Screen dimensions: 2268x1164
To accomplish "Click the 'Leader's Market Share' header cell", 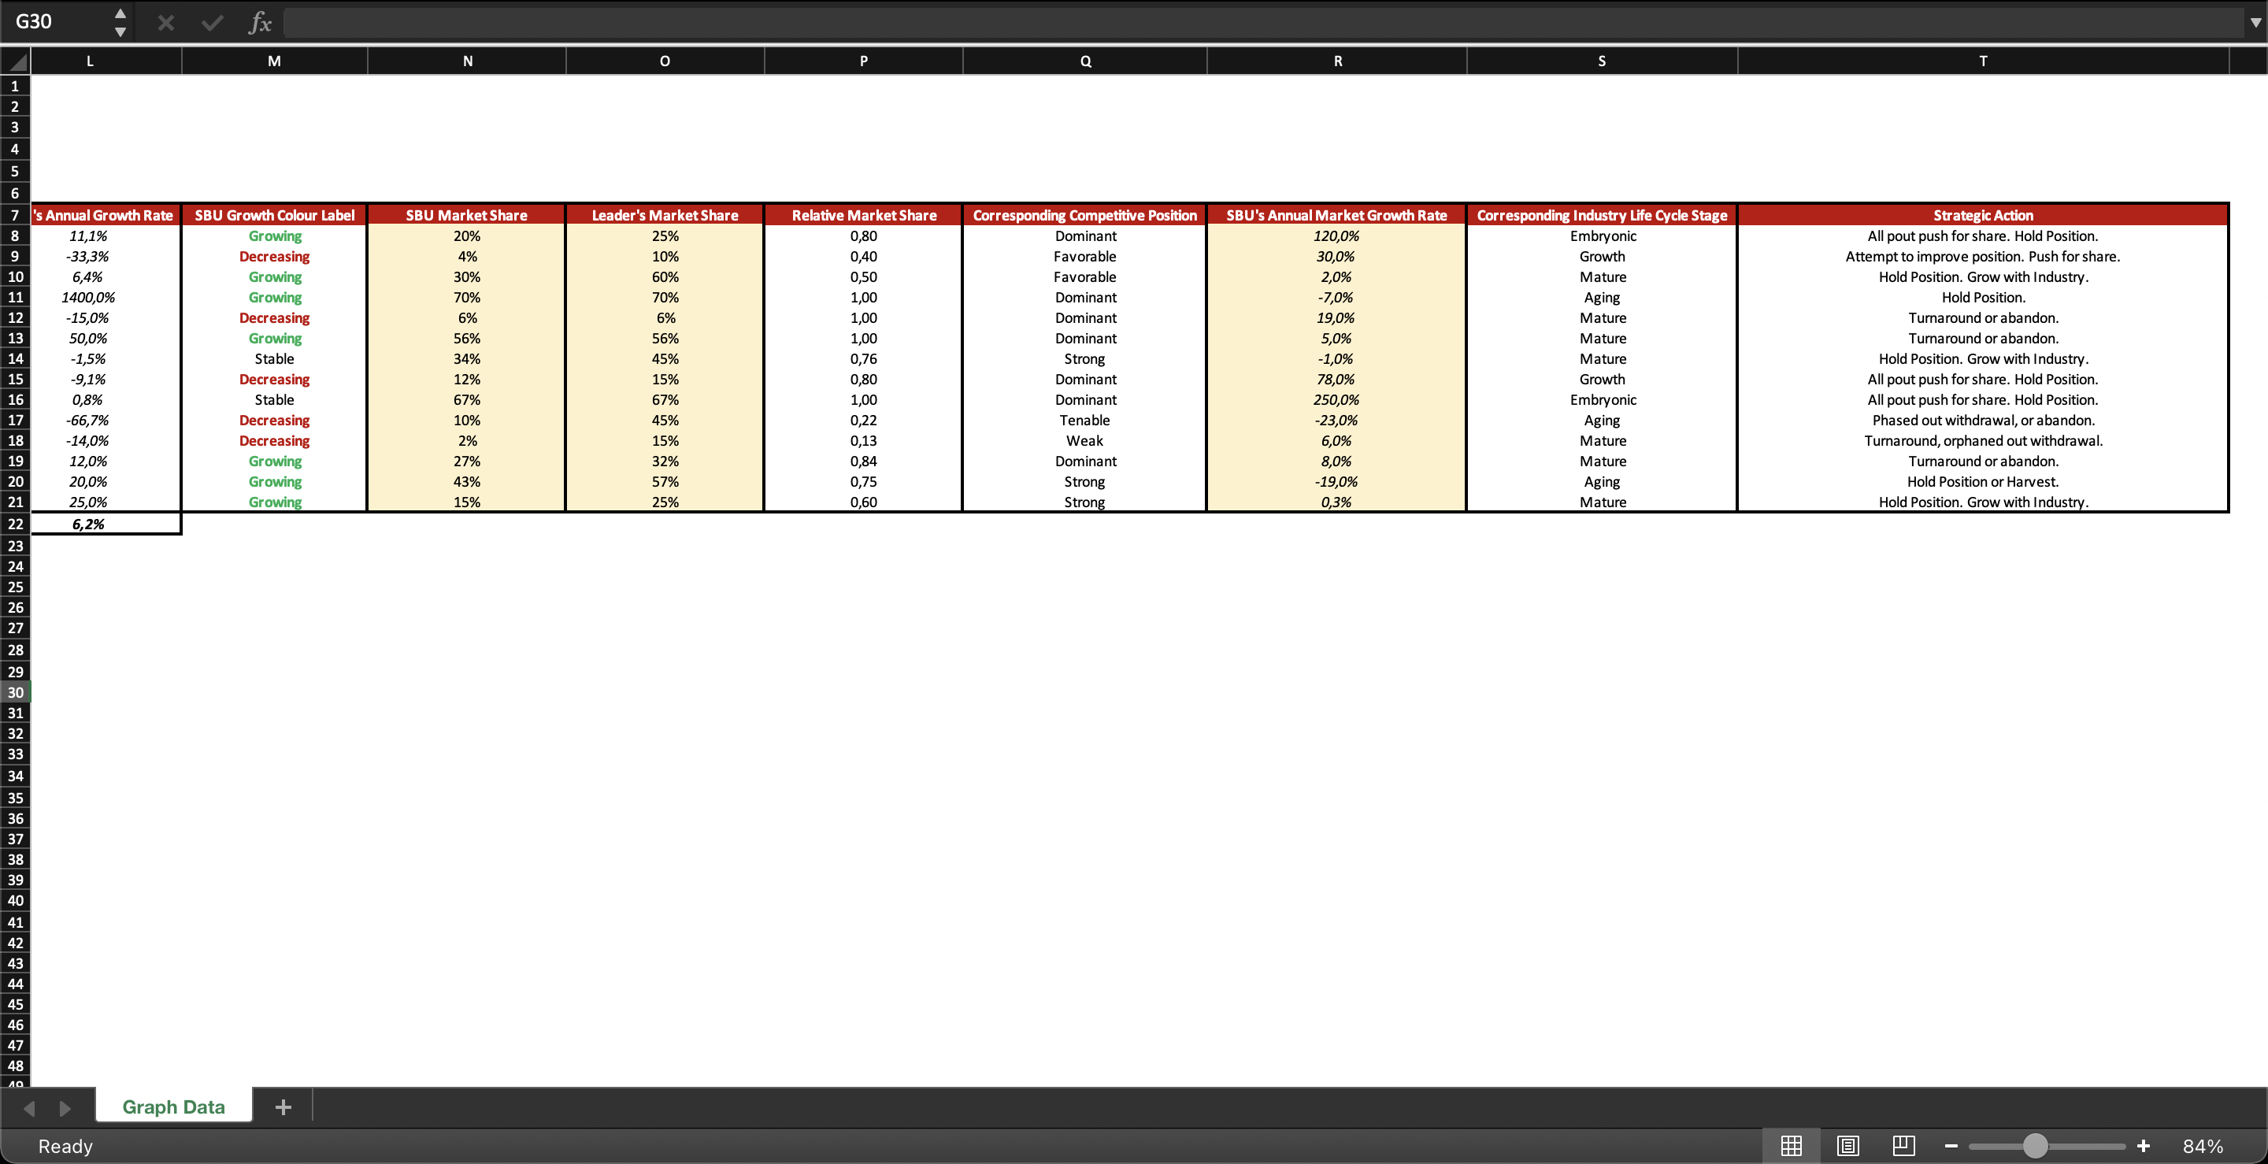I will [x=665, y=215].
